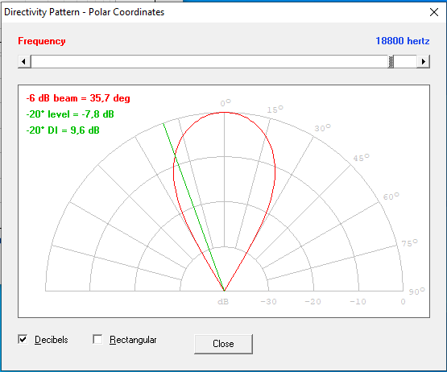The width and height of the screenshot is (447, 372).
Task: Click the red Frequency label
Action: [x=42, y=41]
